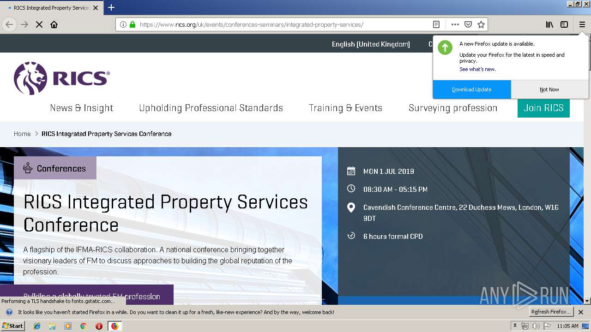Switch to Firefox taskbar button
Screen dimensions: 591x332
click(115, 326)
